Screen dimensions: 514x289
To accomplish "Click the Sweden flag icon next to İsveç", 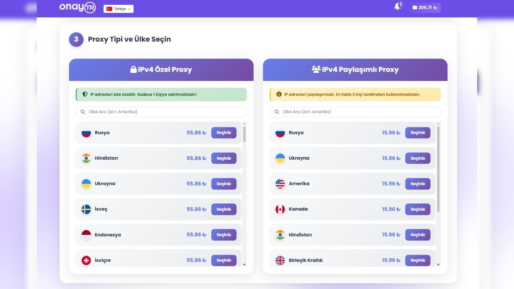I will pos(86,209).
